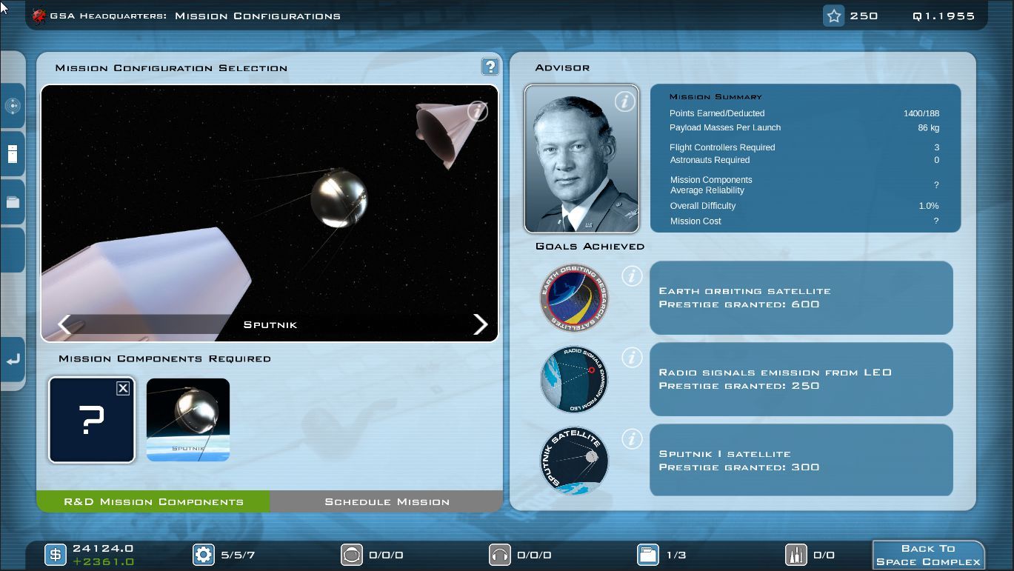Select Sputnik I satellite goal panel
Screen dimensions: 1014x571
(x=801, y=461)
